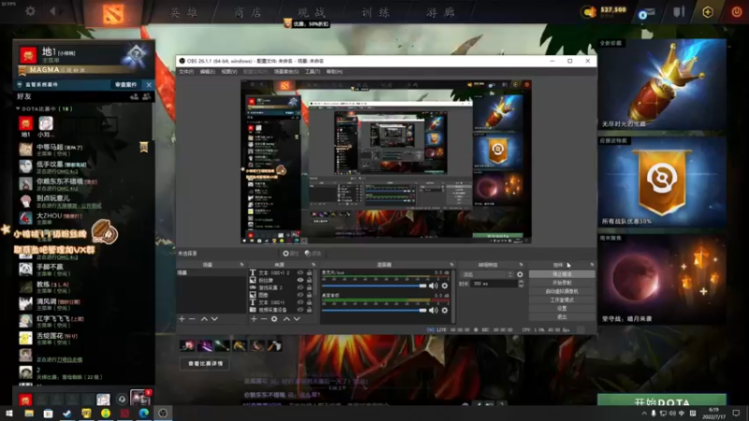The image size is (749, 421).
Task: Open OBS 文件(F) menu
Action: (186, 72)
